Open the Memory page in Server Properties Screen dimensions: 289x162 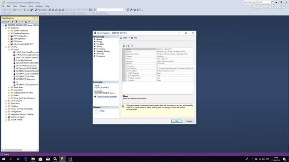[x=99, y=42]
